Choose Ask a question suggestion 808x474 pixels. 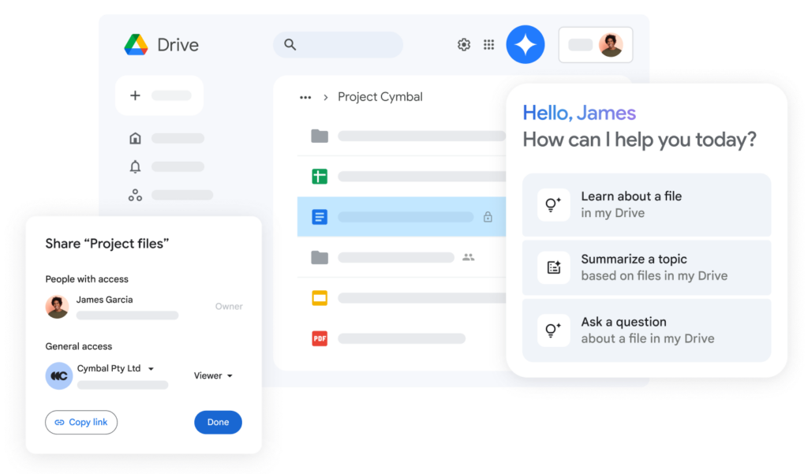pyautogui.click(x=647, y=330)
